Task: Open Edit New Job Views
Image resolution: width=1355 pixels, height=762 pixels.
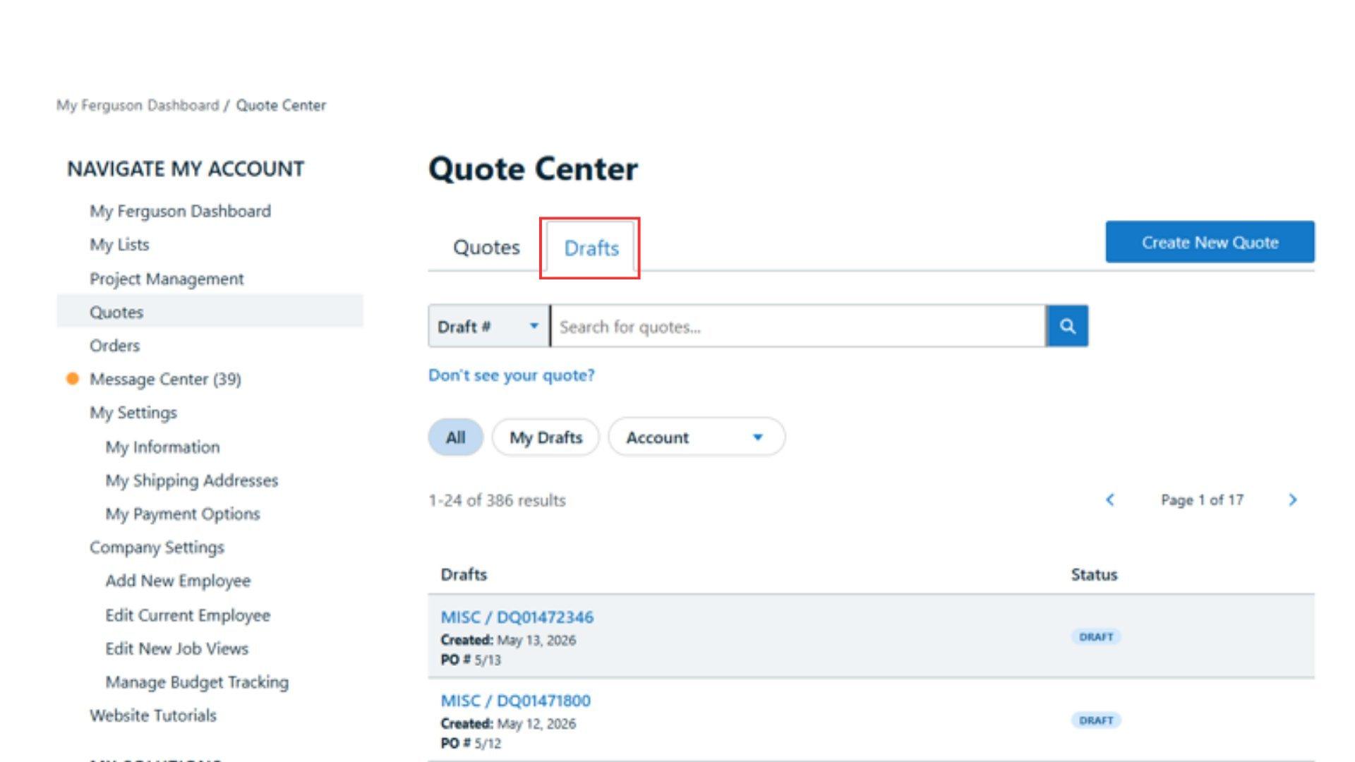Action: [x=177, y=648]
